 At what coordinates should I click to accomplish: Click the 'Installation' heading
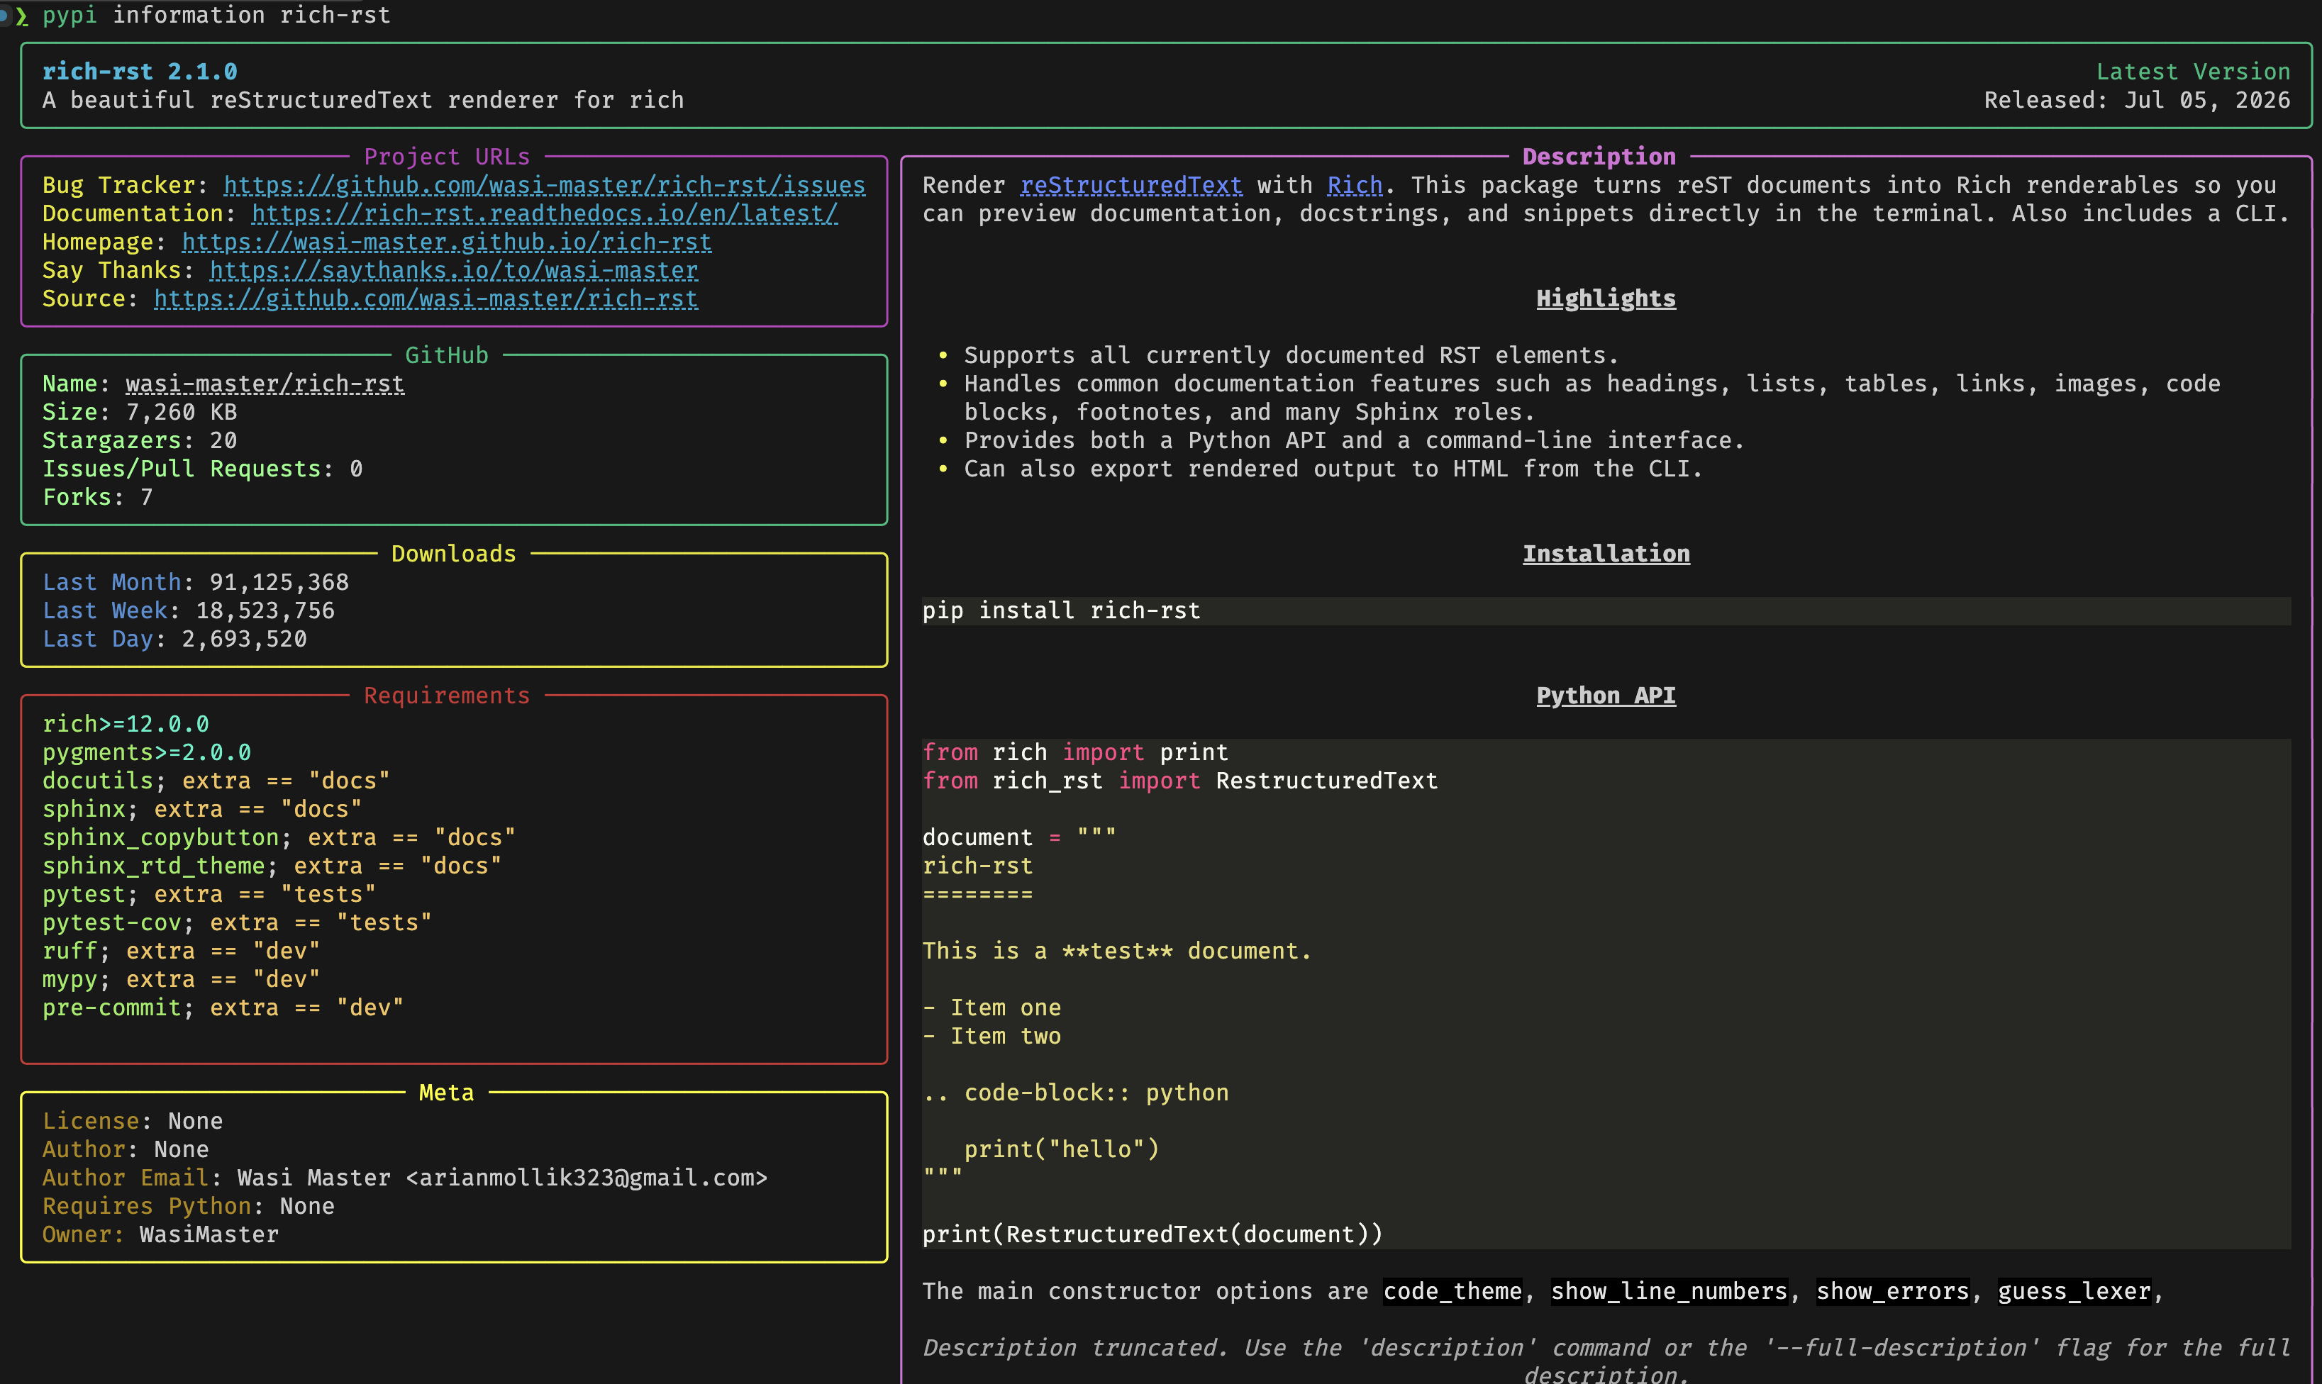click(x=1606, y=554)
